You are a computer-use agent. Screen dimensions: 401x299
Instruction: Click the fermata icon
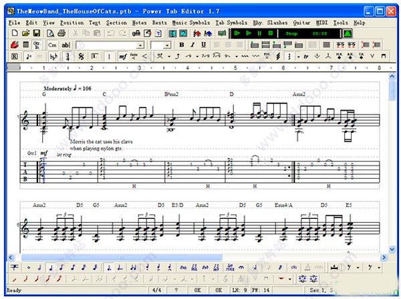tap(241, 268)
